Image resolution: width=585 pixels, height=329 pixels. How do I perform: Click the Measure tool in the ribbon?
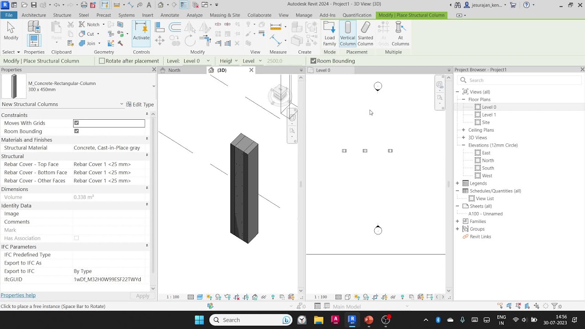pos(276,27)
